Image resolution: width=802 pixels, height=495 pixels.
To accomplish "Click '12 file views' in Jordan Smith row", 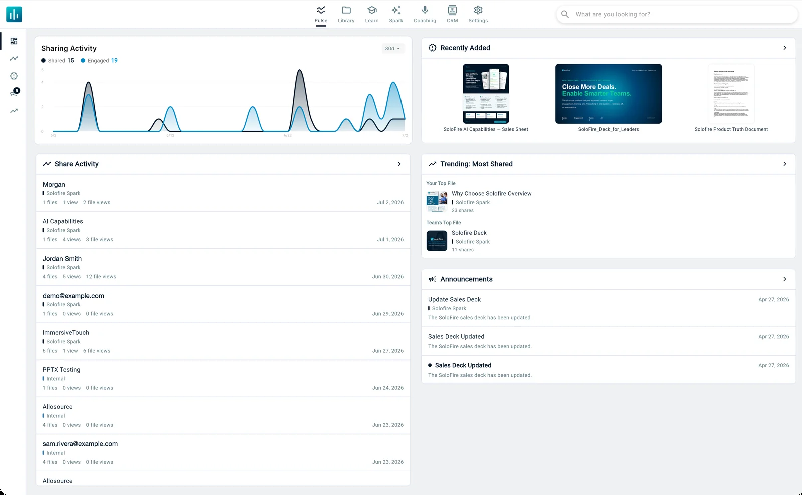I will pyautogui.click(x=101, y=277).
